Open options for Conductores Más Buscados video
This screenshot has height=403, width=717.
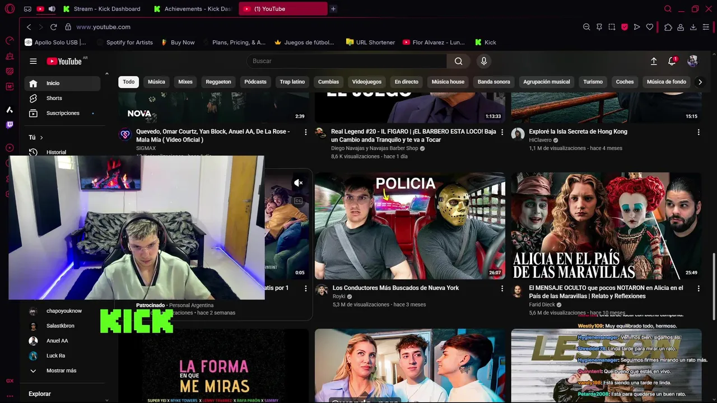click(502, 288)
